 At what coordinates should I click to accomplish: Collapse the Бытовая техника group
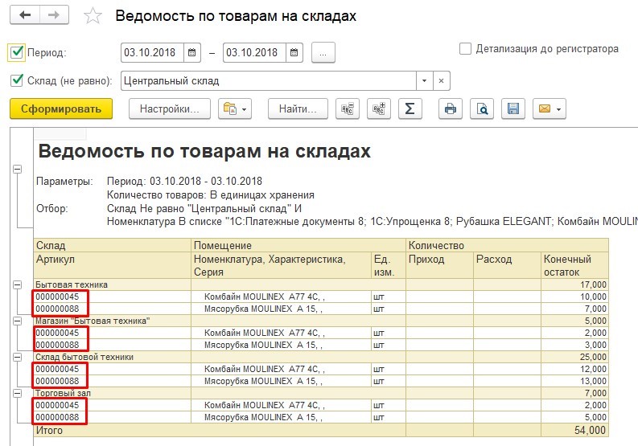coord(17,284)
